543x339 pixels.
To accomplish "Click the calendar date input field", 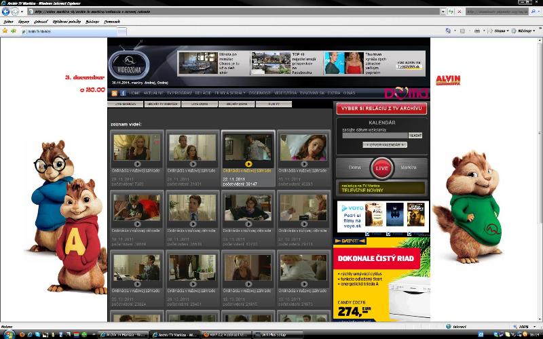I will pyautogui.click(x=375, y=135).
